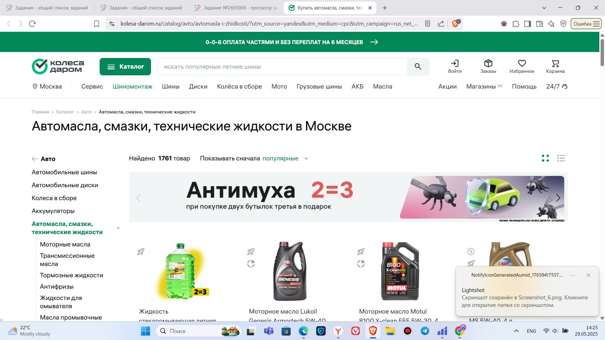605x340 pixels.
Task: Go to Каталог breadcrumb
Action: 65,112
